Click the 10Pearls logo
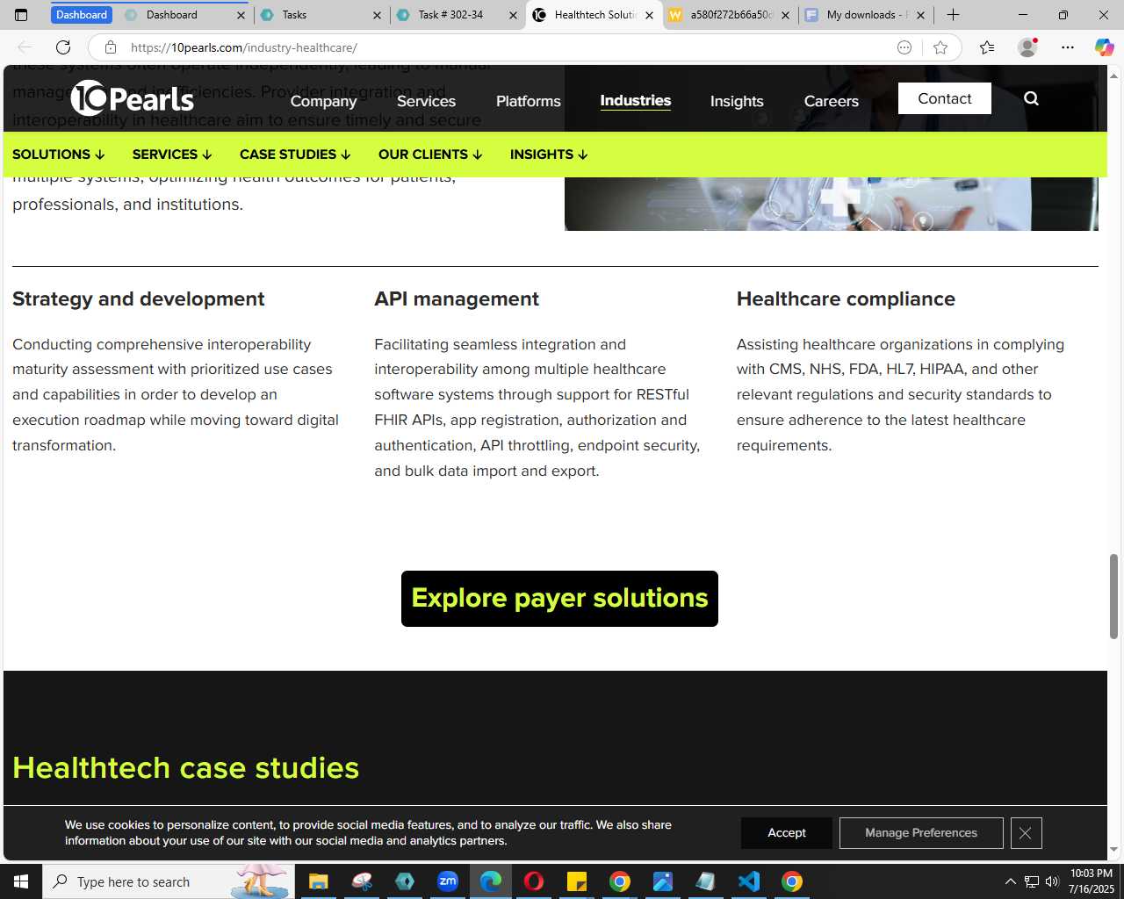1124x899 pixels. click(x=133, y=98)
